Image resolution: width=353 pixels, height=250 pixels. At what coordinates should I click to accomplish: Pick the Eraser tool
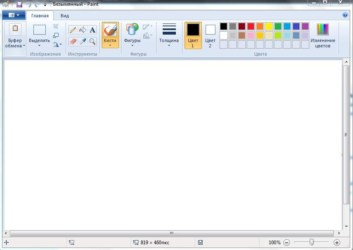coord(73,42)
